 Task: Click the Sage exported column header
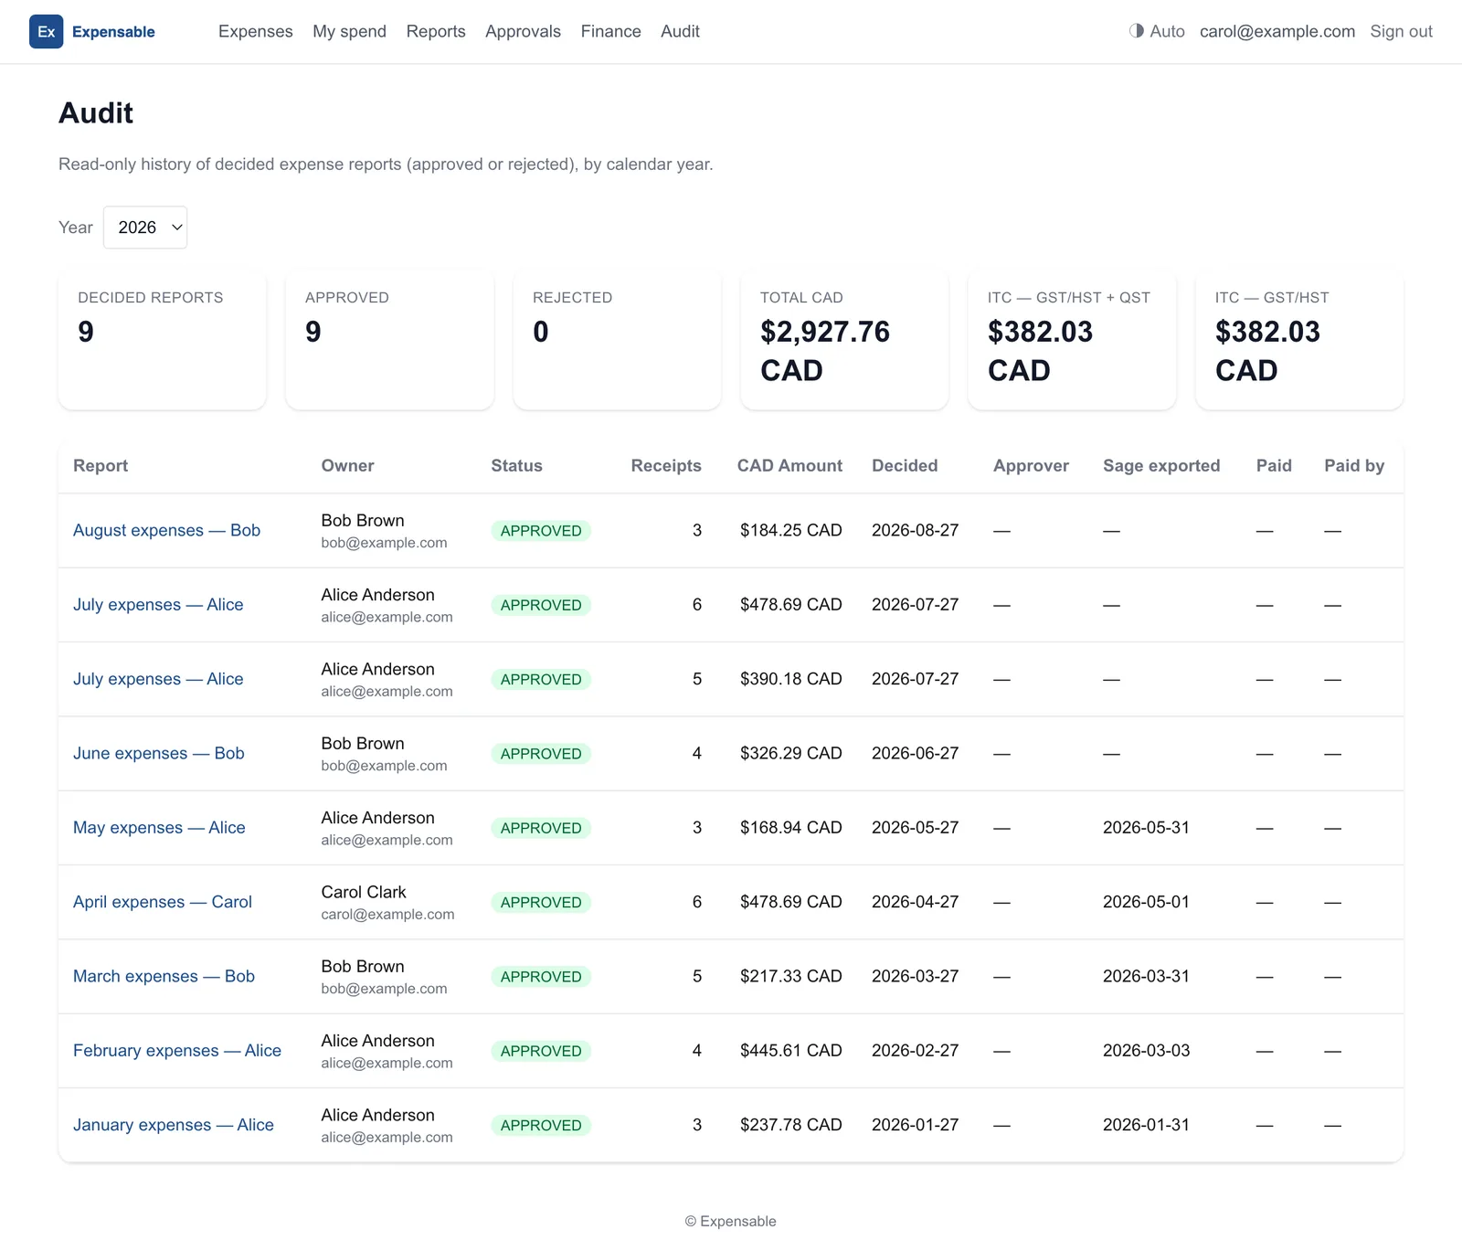click(1161, 466)
